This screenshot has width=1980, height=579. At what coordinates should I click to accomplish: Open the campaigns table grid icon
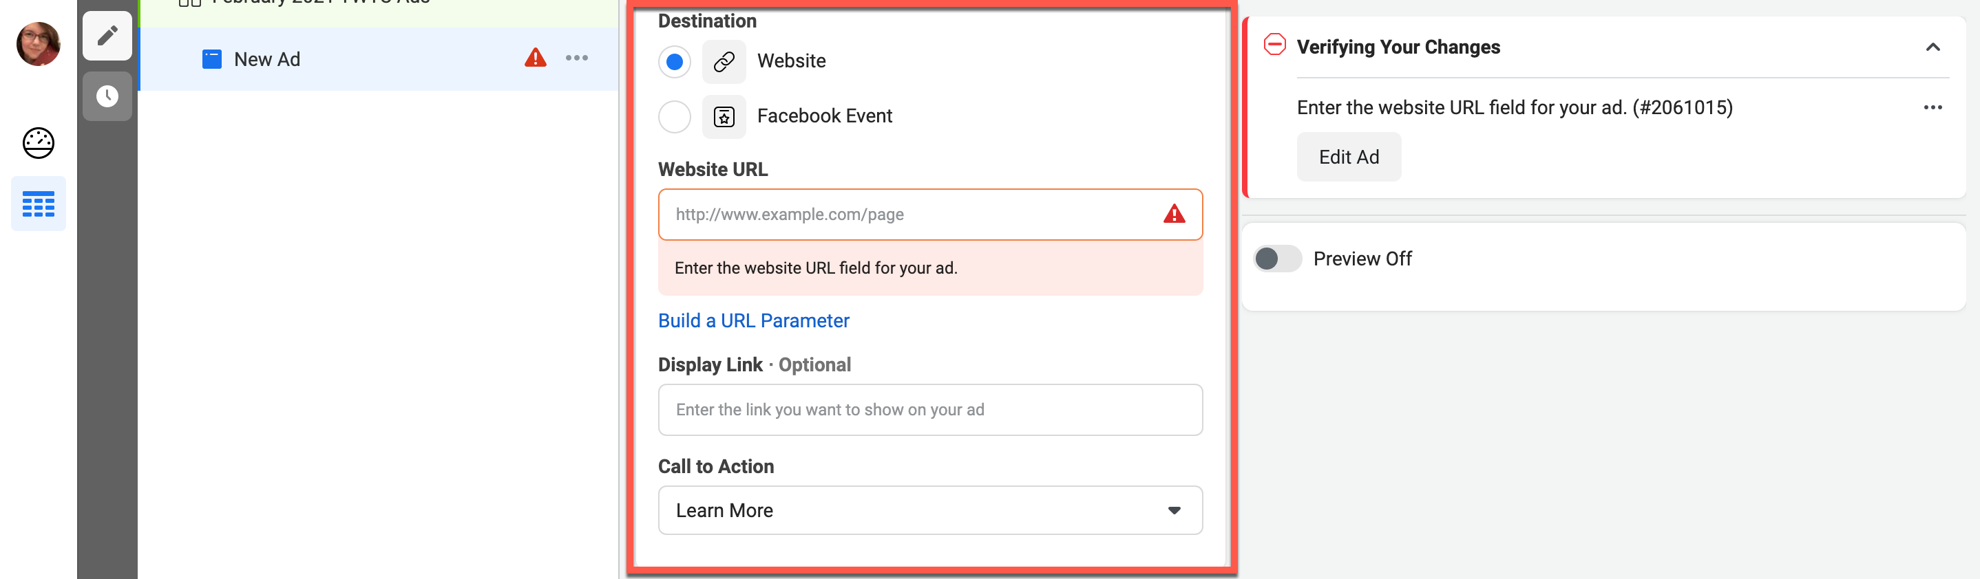(39, 204)
